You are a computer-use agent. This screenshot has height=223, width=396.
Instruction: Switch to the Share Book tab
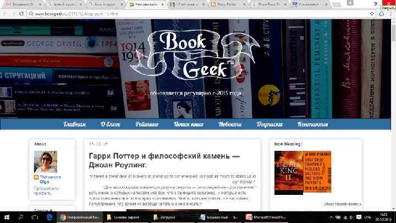(x=269, y=4)
